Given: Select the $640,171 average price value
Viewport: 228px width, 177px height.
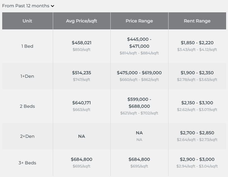Looking at the screenshot, I should (82, 103).
